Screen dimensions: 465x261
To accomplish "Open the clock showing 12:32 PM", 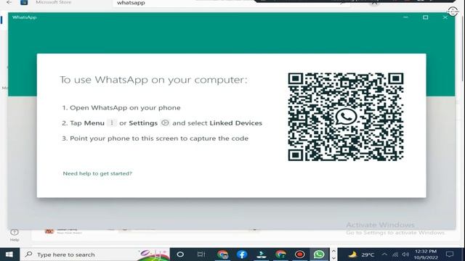I will click(426, 254).
